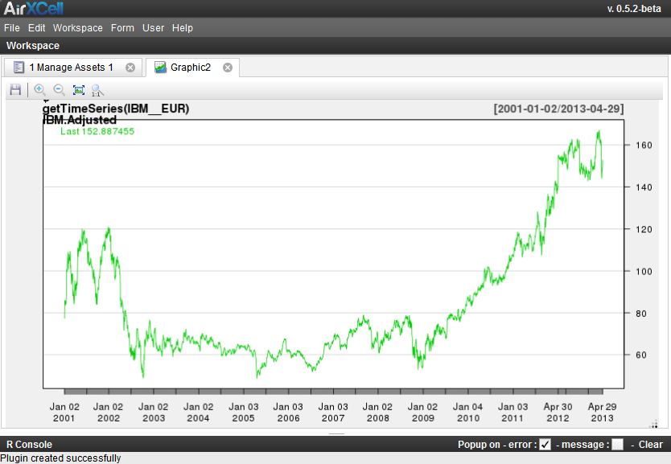Click the 100 y-axis label
The image size is (671, 464).
(644, 271)
